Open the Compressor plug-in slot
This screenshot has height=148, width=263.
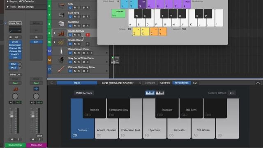point(15,45)
